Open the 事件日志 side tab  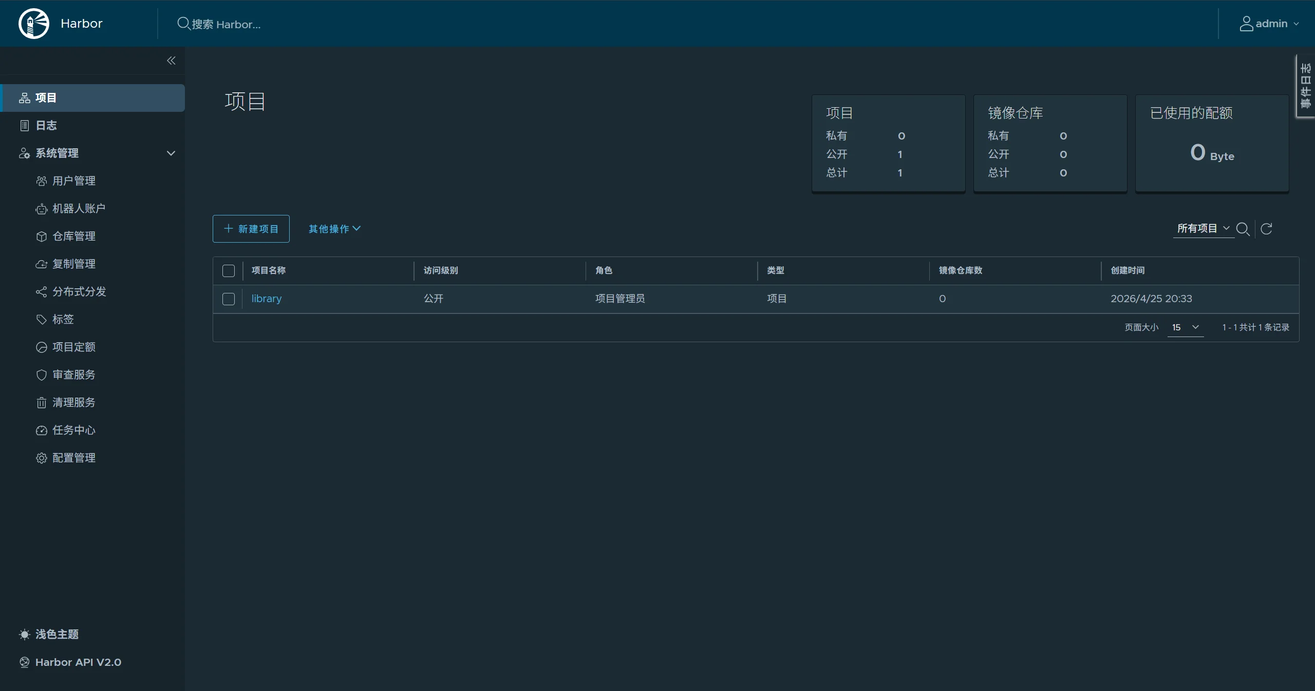coord(1305,86)
